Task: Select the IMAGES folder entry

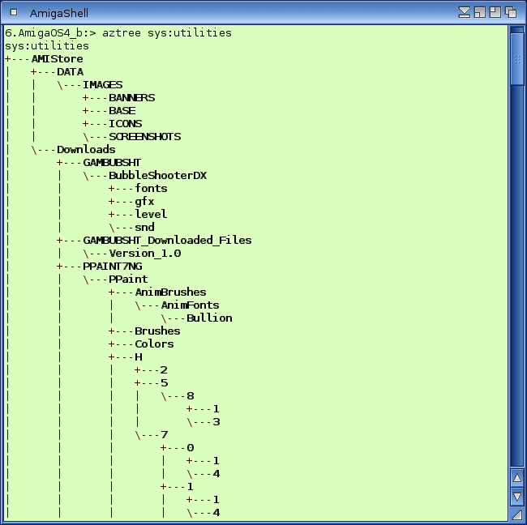Action: [x=102, y=84]
